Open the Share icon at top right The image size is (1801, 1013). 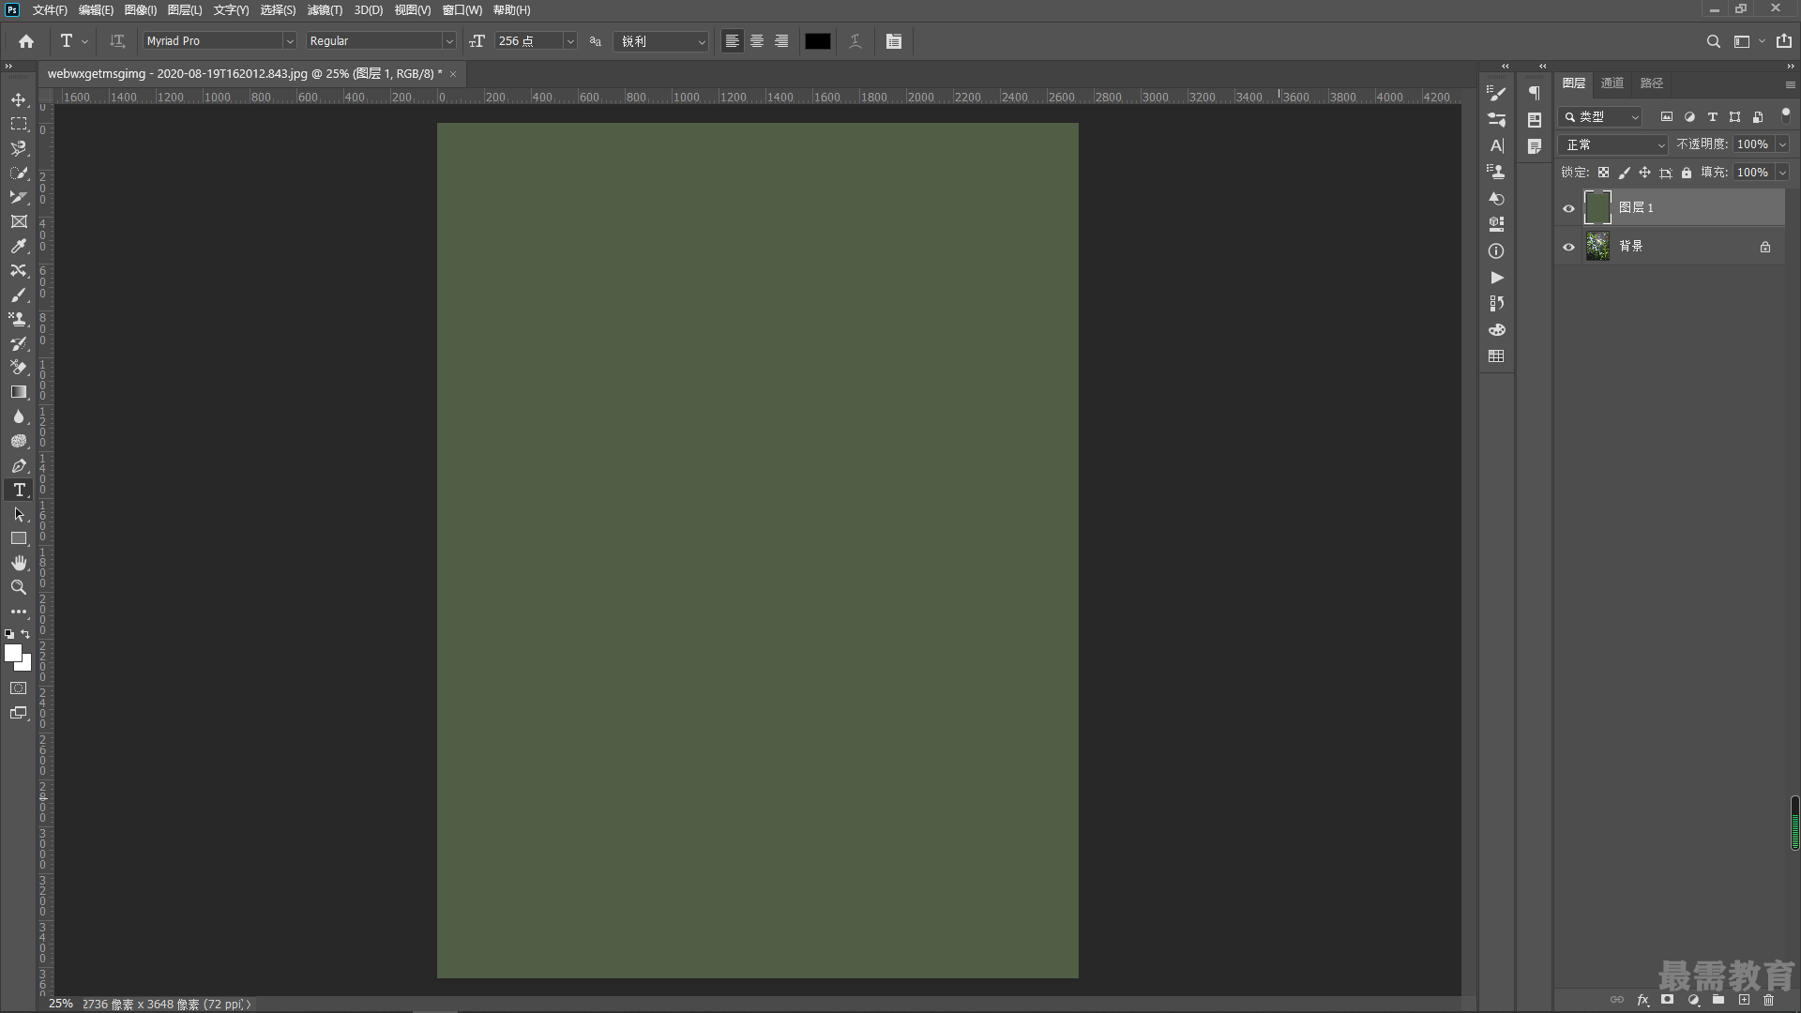click(1783, 41)
